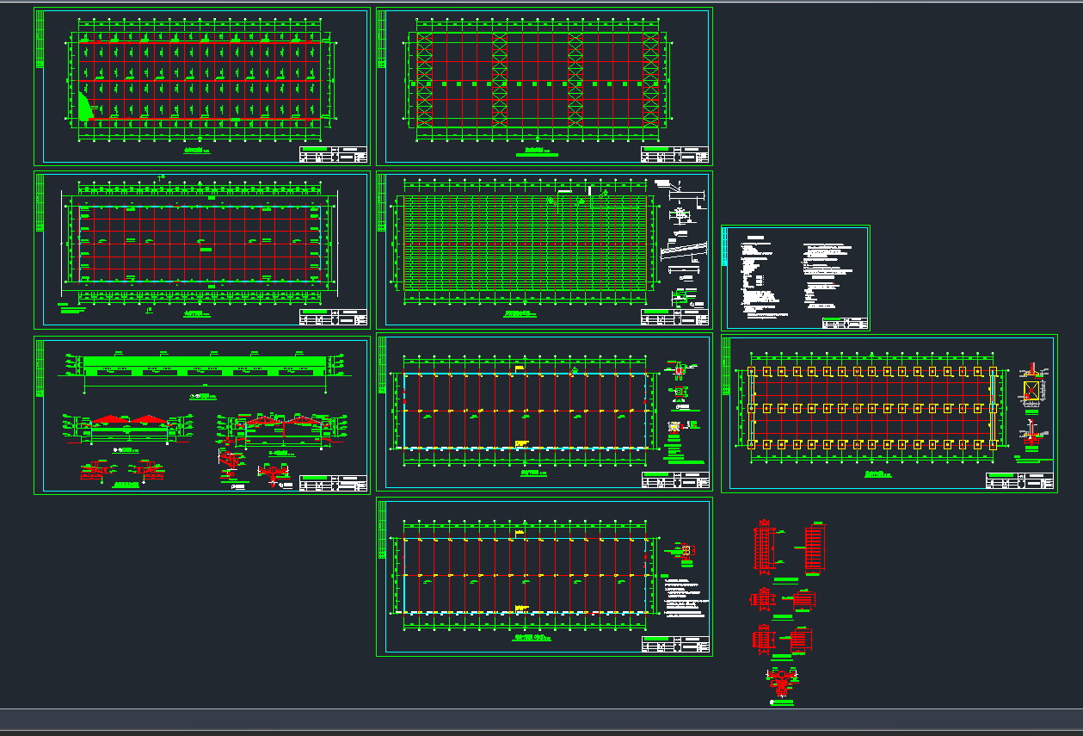This screenshot has height=736, width=1083.
Task: Click the tall red column detail outside the sheets
Action: [x=763, y=548]
